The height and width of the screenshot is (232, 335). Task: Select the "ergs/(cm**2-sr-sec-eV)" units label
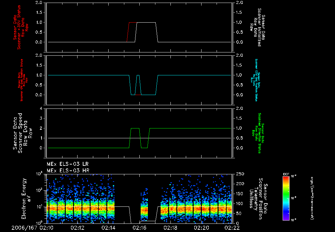pos(312,198)
